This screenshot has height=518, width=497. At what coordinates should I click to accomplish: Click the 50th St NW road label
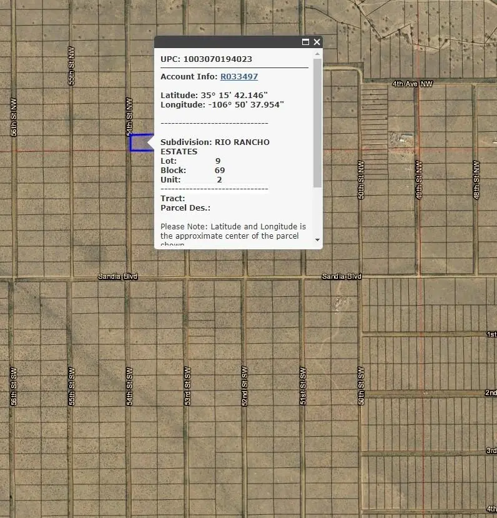[361, 180]
